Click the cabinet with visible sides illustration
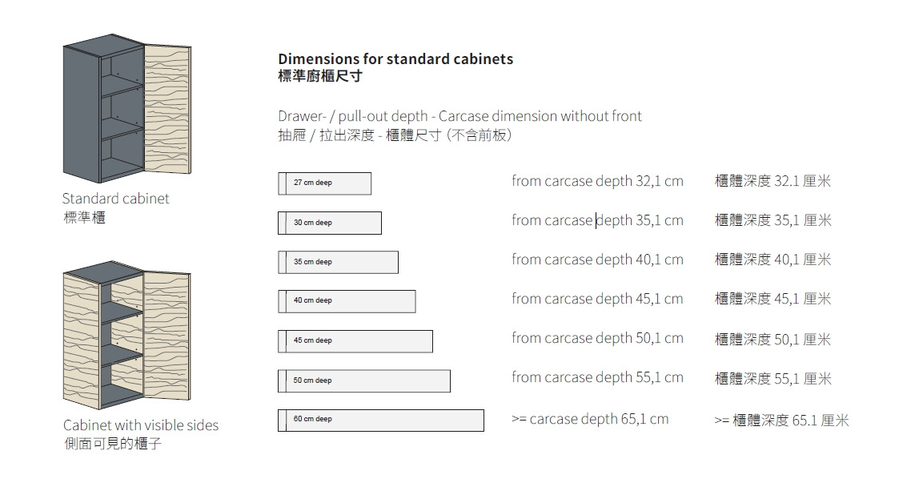919x487 pixels. [x=126, y=335]
